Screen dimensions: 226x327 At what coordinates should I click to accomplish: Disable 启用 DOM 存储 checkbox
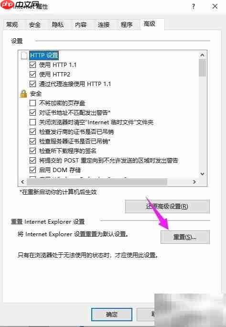[x=33, y=170]
